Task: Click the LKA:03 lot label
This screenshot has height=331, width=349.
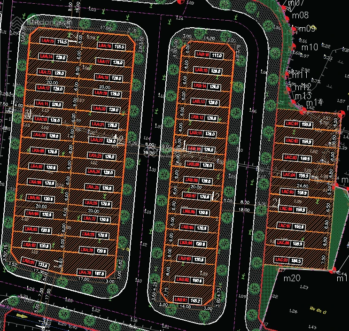Action: [x=31, y=229]
